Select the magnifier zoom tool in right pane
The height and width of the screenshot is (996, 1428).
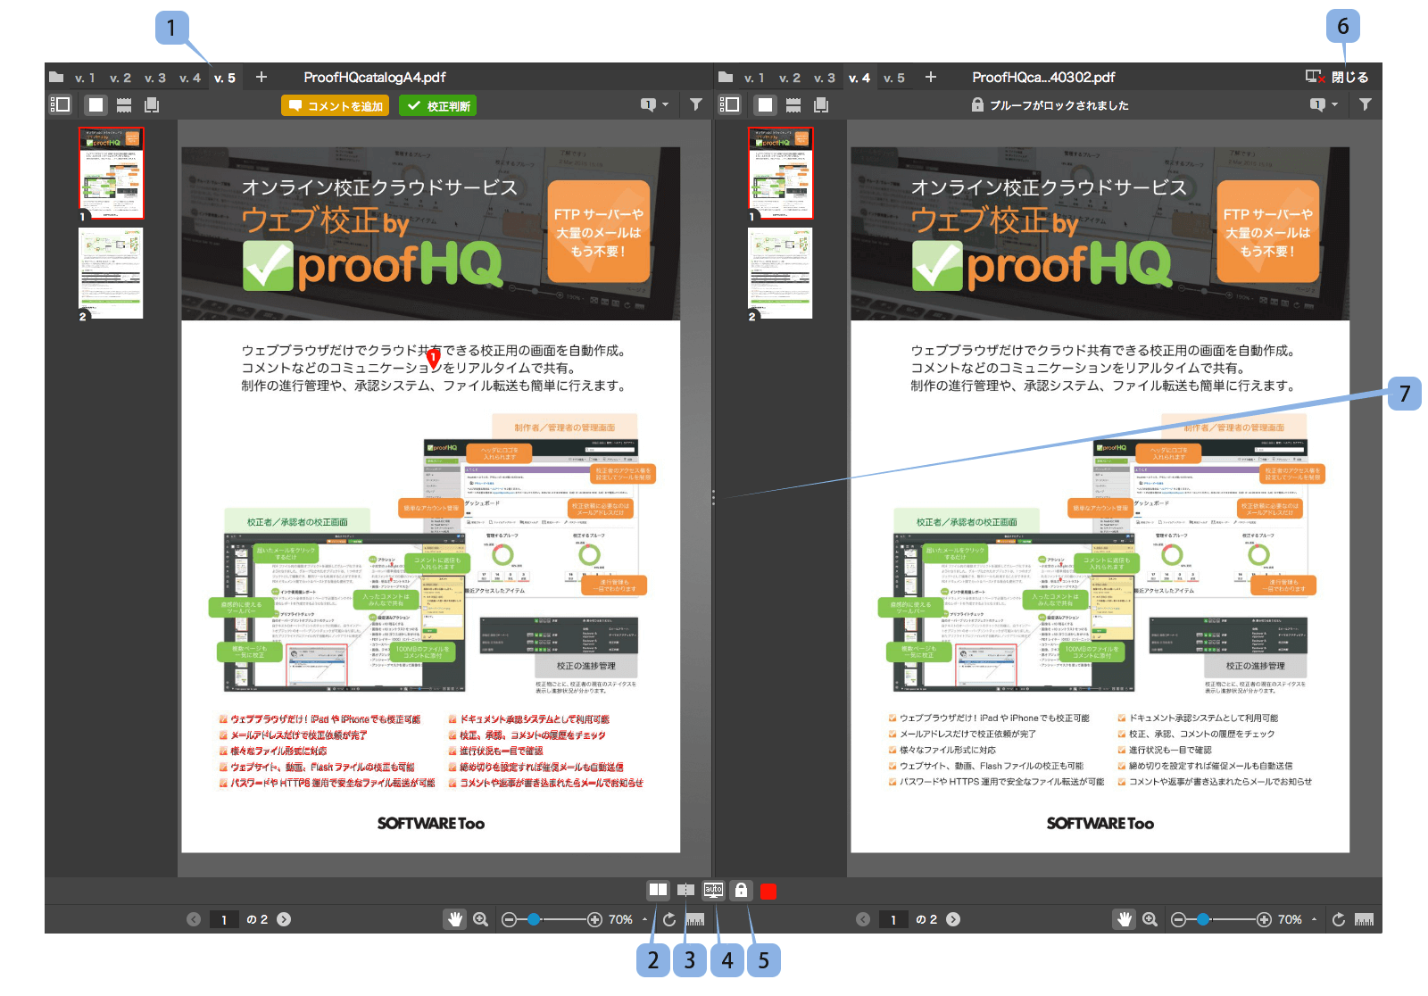click(x=1150, y=919)
